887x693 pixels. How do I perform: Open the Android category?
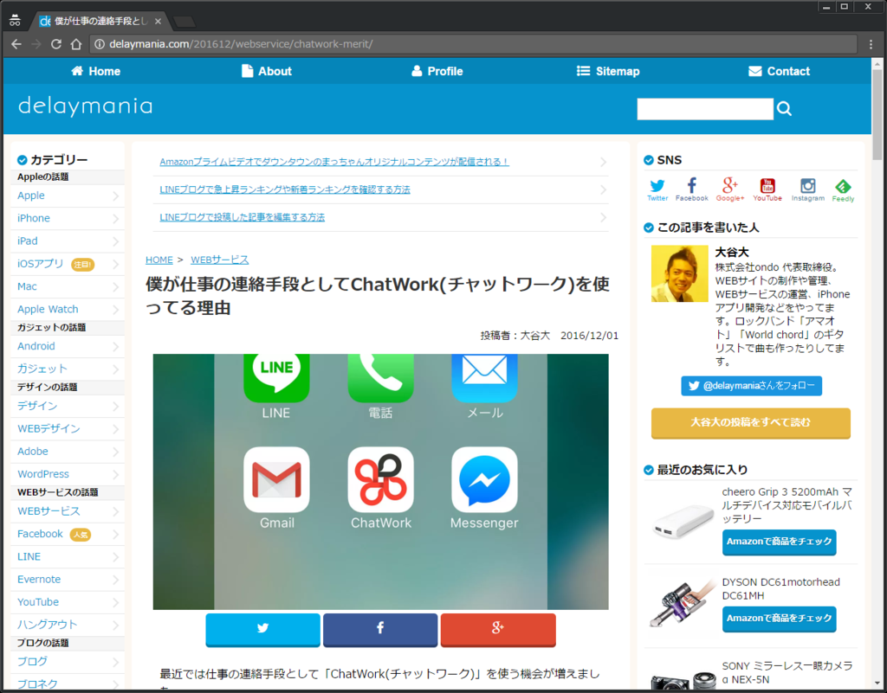point(68,346)
